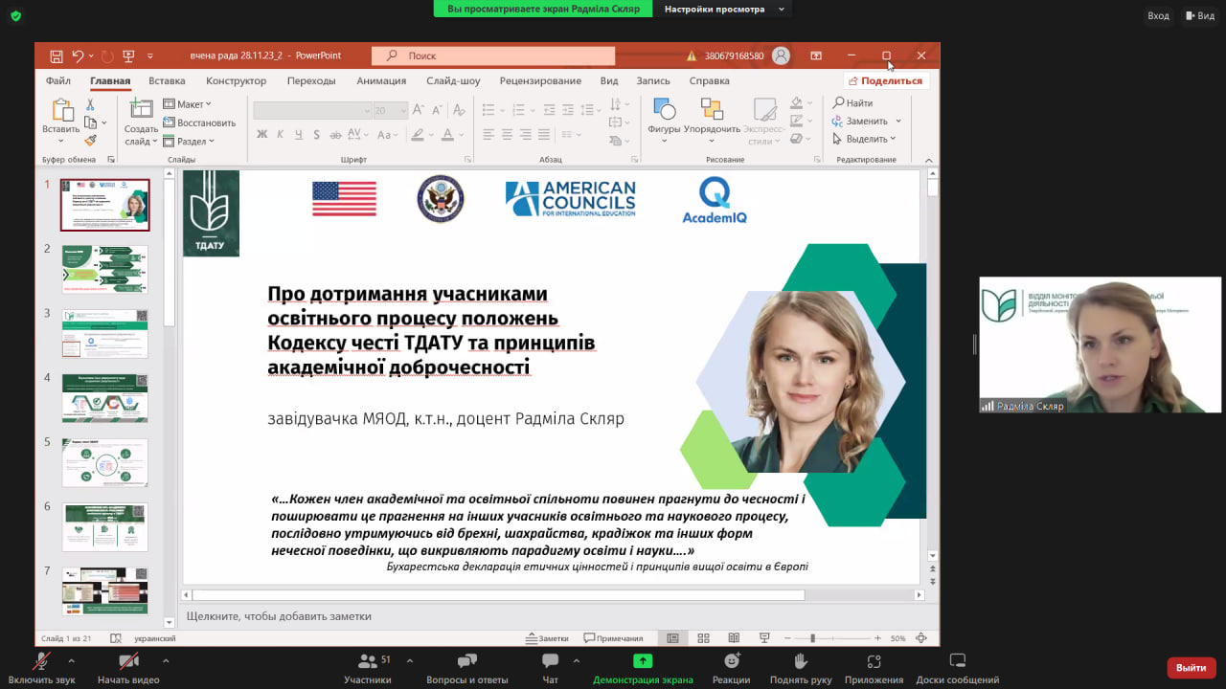
Task: Open Вопросы и ответы Q&A in Zoom
Action: click(467, 667)
